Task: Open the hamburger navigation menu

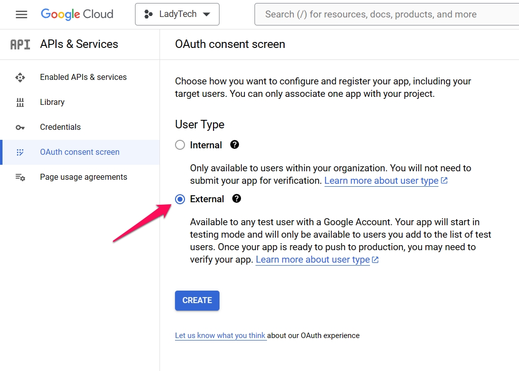Action: click(21, 14)
